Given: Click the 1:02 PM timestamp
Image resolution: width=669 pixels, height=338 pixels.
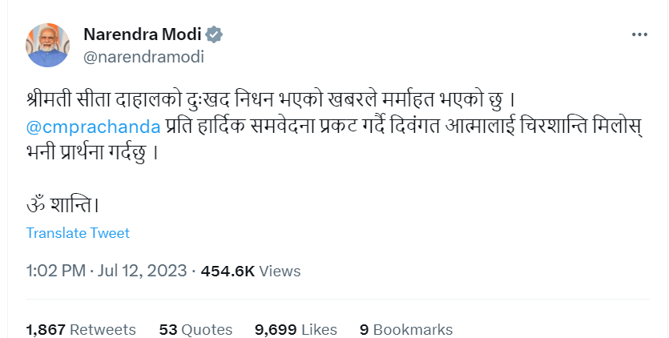Looking at the screenshot, I should coord(55,272).
